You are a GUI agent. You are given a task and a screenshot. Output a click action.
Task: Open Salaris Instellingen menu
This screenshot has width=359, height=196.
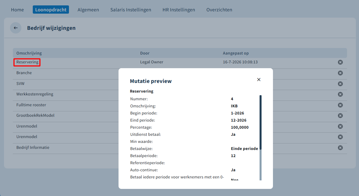[131, 10]
